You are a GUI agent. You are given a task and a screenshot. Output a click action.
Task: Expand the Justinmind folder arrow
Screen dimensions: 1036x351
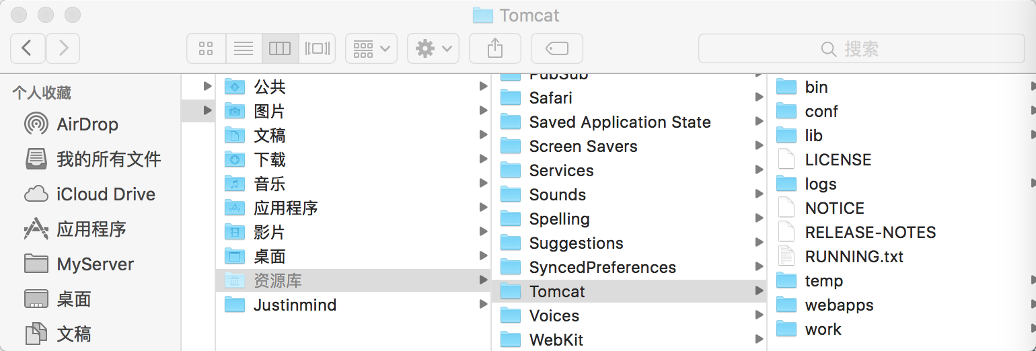click(483, 305)
